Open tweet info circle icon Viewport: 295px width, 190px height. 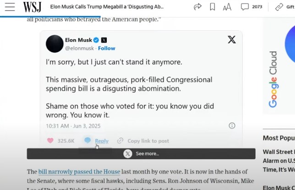[232, 125]
